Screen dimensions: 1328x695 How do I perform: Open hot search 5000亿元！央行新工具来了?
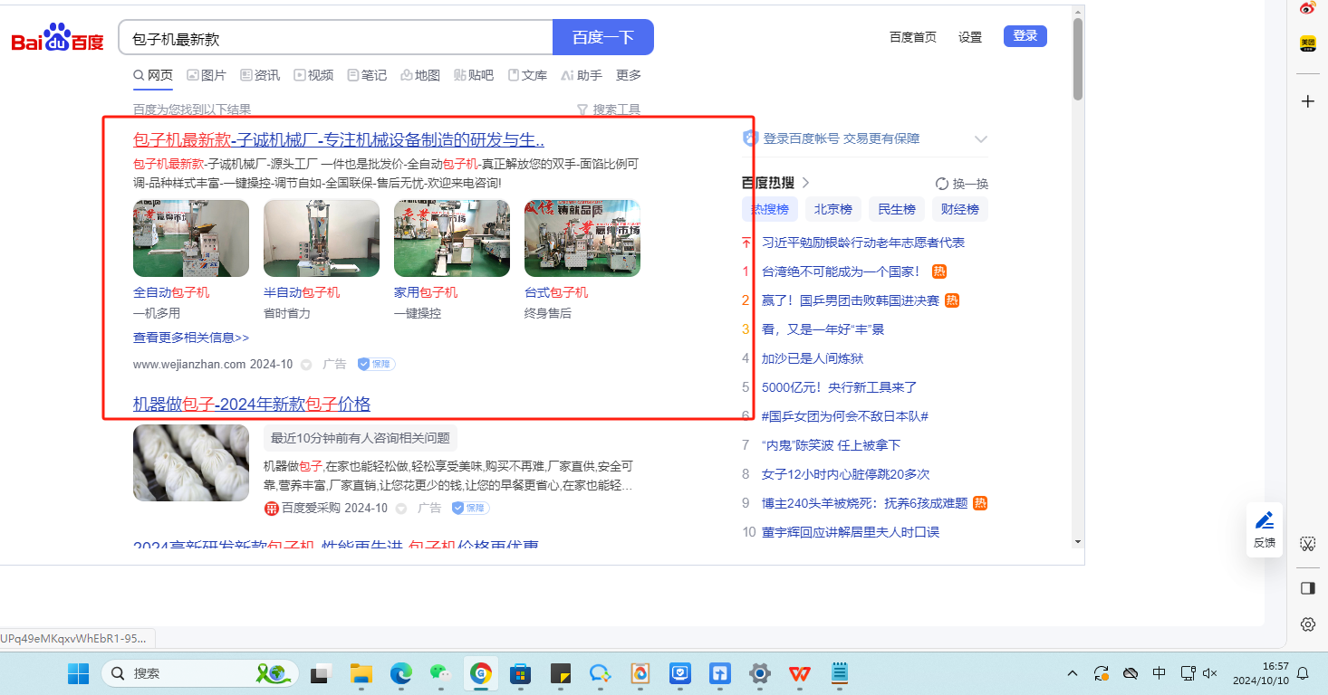tap(840, 387)
